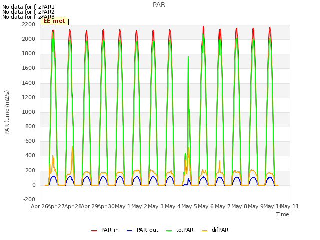The image size is (320, 240).
Task: Click the EE_met annotation box
Action: point(54,21)
